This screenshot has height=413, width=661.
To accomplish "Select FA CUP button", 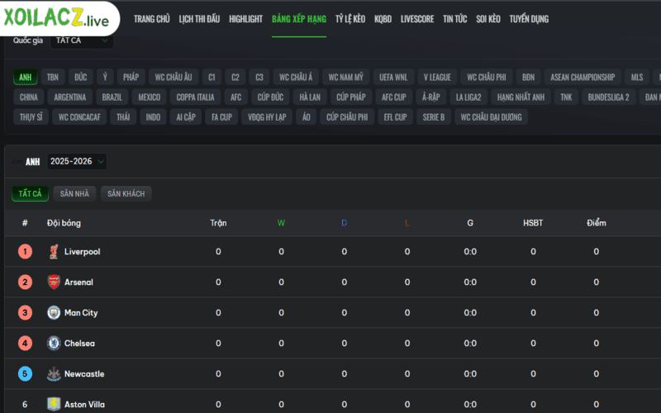I will pos(221,117).
